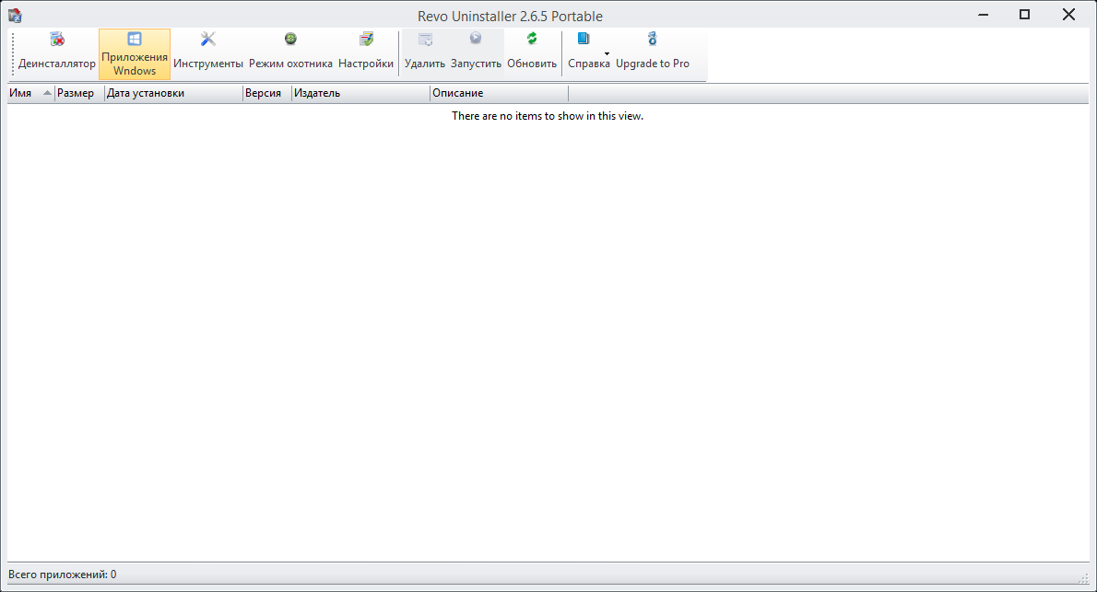This screenshot has height=592, width=1097.
Task: Minimize the Revo Uninstaller window
Action: (983, 15)
